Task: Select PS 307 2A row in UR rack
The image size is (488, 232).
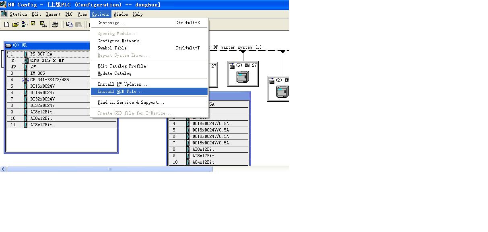Action: click(x=48, y=54)
